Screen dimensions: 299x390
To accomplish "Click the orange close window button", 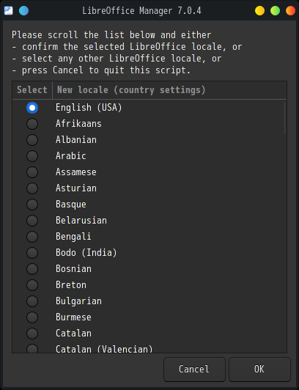I will [290, 11].
